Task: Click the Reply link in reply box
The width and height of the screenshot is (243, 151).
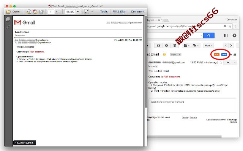Action: tap(168, 102)
